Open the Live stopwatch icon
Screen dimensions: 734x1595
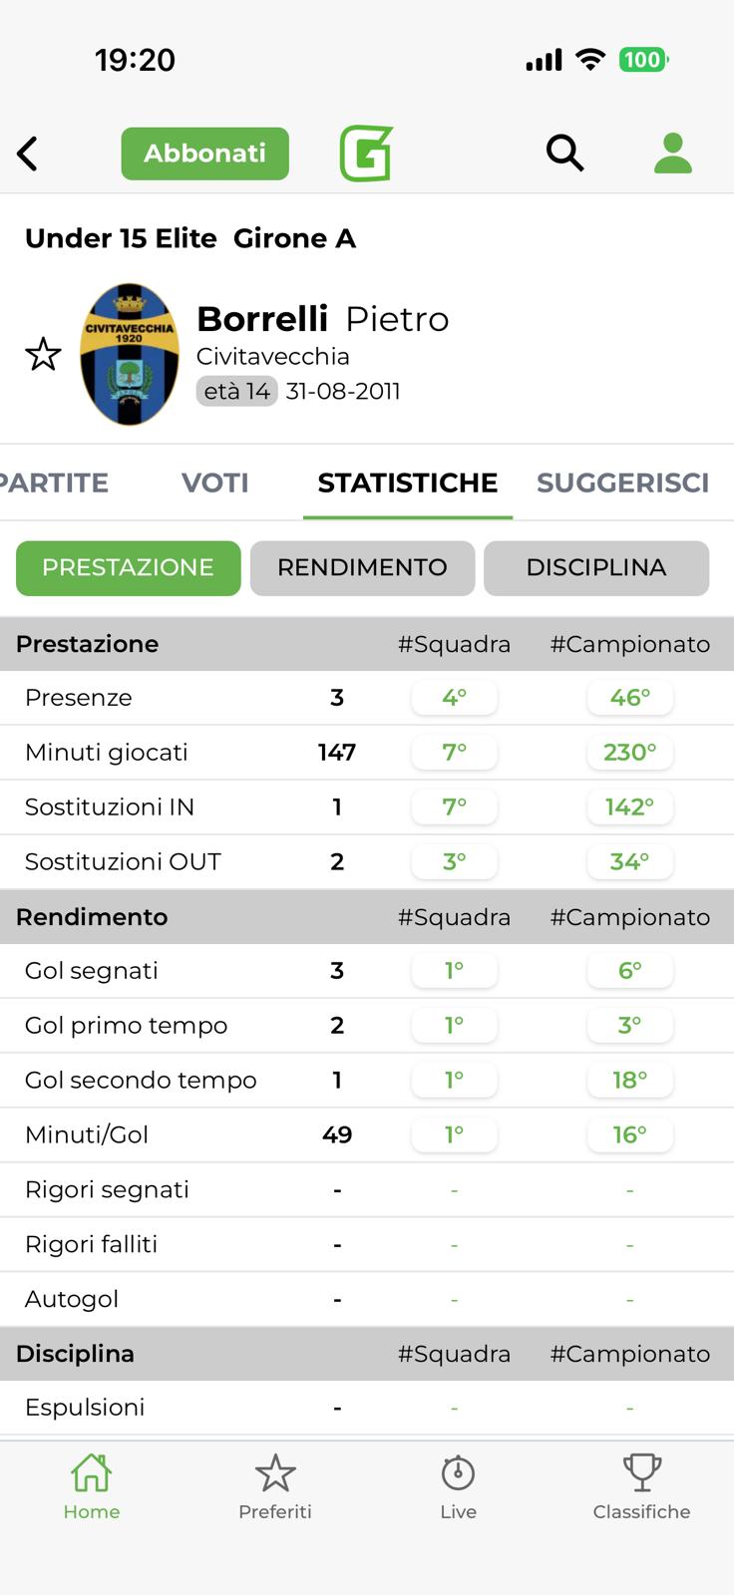(x=458, y=1485)
